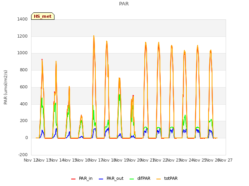Screen dimensions: 249x186
Task: Click the blue PAR_out curve on Nov 13
Action: tap(42, 131)
